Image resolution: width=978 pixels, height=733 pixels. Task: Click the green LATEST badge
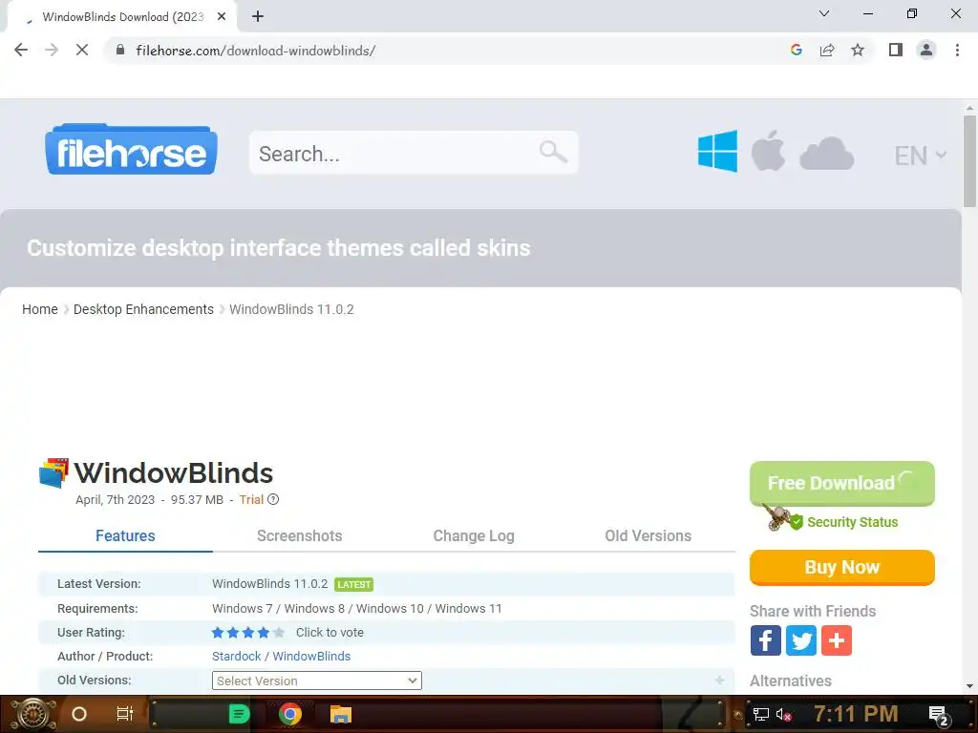(x=353, y=584)
